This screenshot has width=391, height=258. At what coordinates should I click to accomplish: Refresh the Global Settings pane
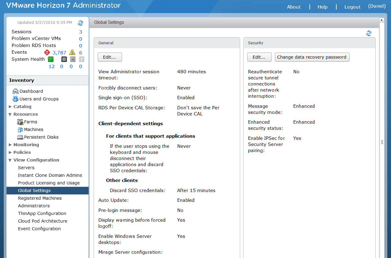(369, 33)
